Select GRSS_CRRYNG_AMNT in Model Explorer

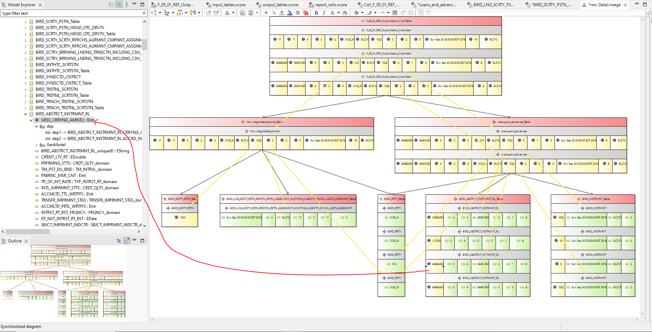click(x=65, y=120)
